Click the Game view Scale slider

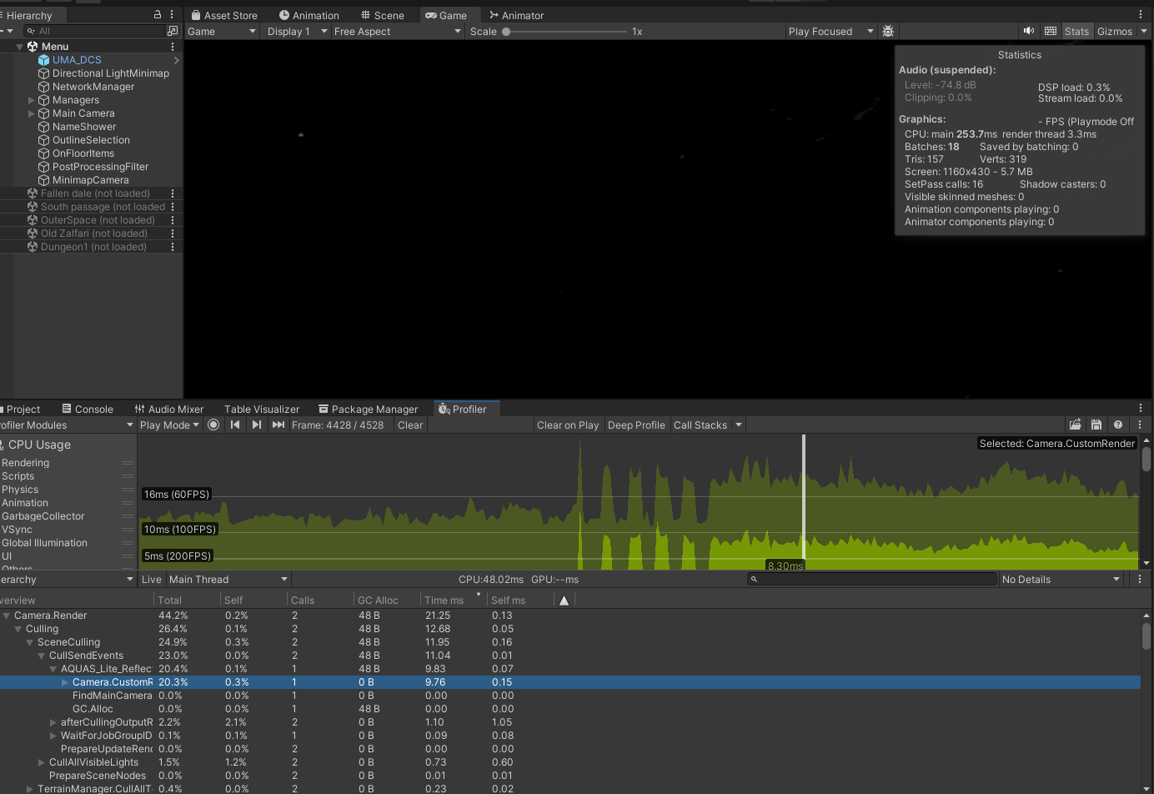[x=566, y=31]
